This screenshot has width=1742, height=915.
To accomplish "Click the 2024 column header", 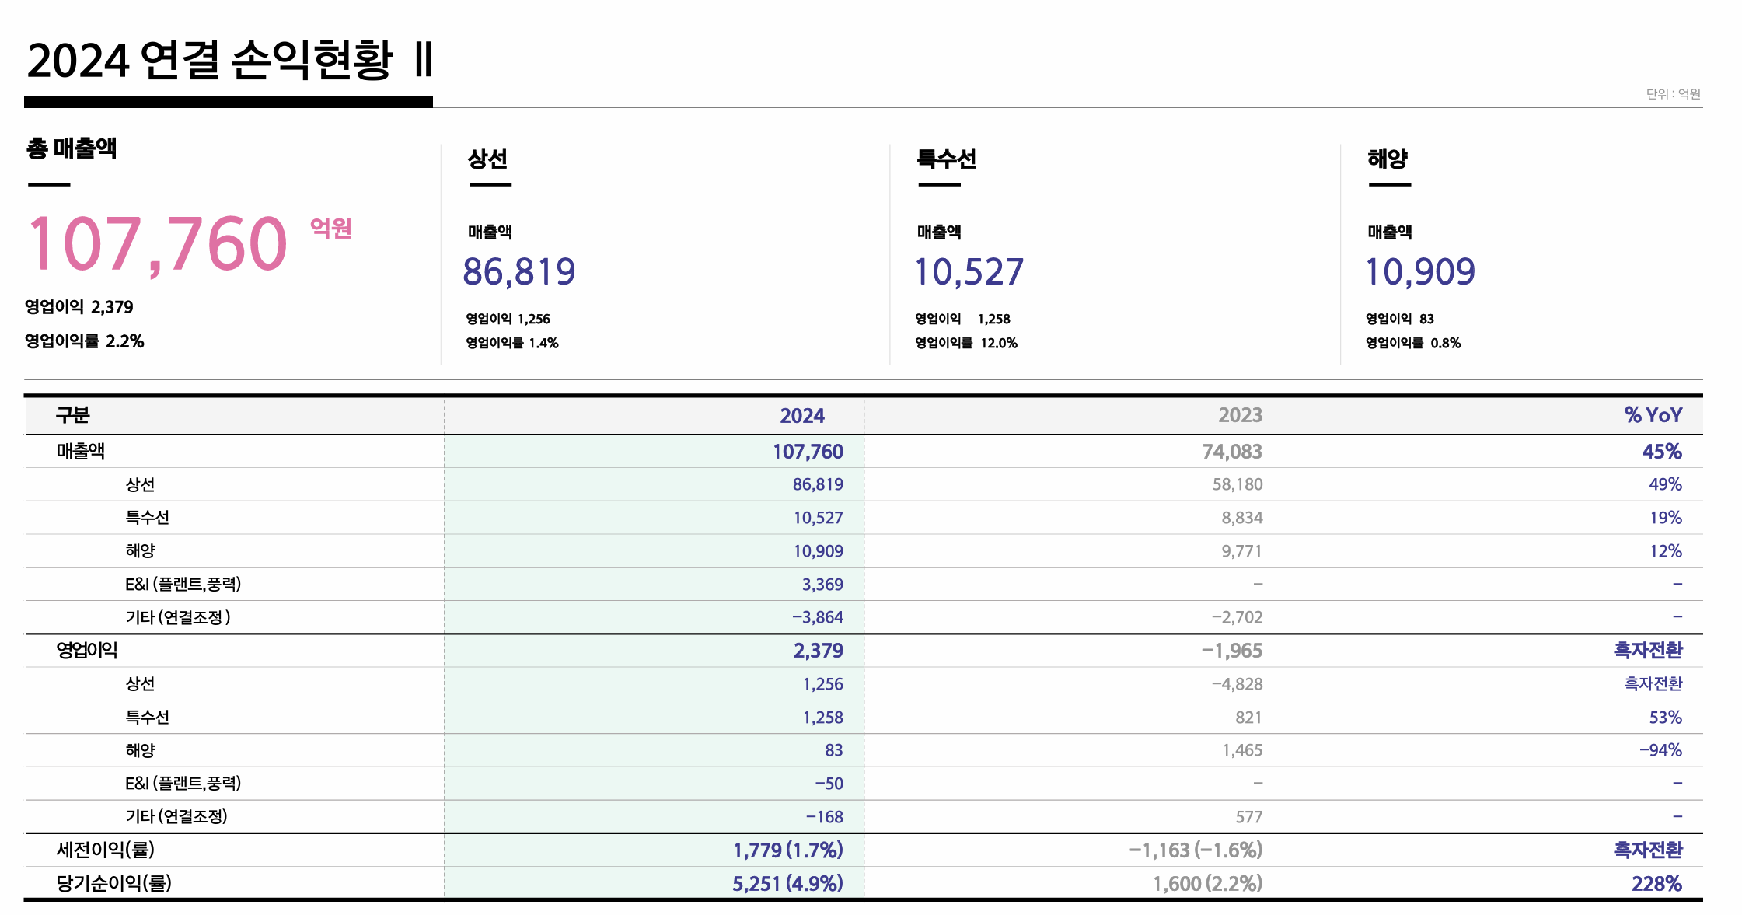I will (801, 416).
